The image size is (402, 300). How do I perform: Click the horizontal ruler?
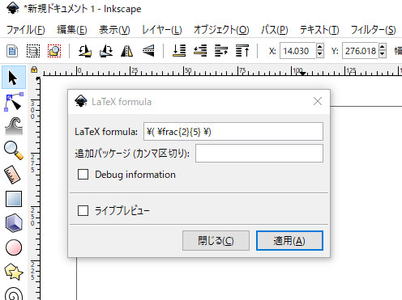click(221, 70)
